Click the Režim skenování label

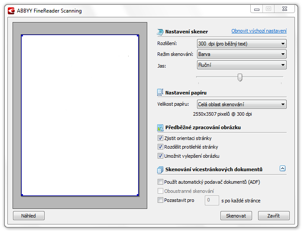175,54
